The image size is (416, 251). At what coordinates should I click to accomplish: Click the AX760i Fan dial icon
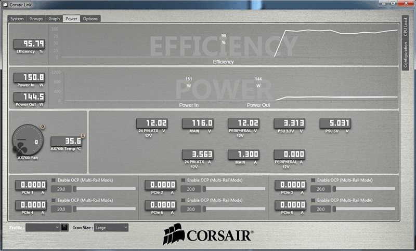coord(28,140)
